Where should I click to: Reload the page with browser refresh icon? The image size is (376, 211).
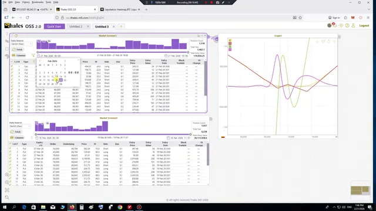[28, 18]
